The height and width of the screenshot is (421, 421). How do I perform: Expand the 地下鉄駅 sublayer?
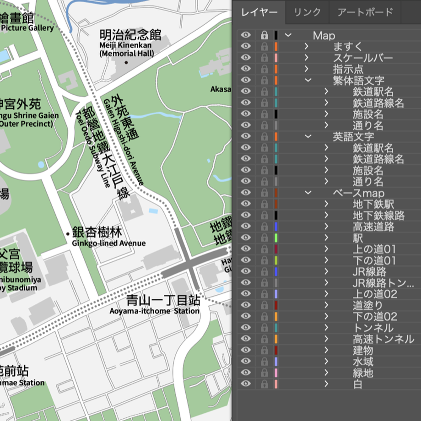click(326, 204)
